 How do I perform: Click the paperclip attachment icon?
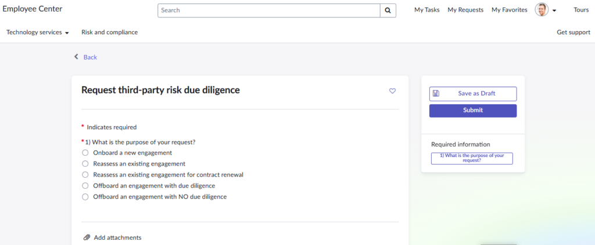click(87, 237)
